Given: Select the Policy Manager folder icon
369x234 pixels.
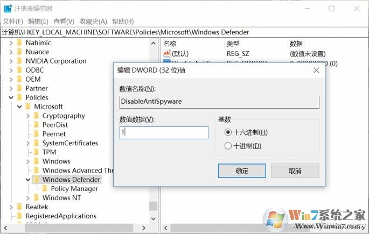Looking at the screenshot, I should (45, 189).
